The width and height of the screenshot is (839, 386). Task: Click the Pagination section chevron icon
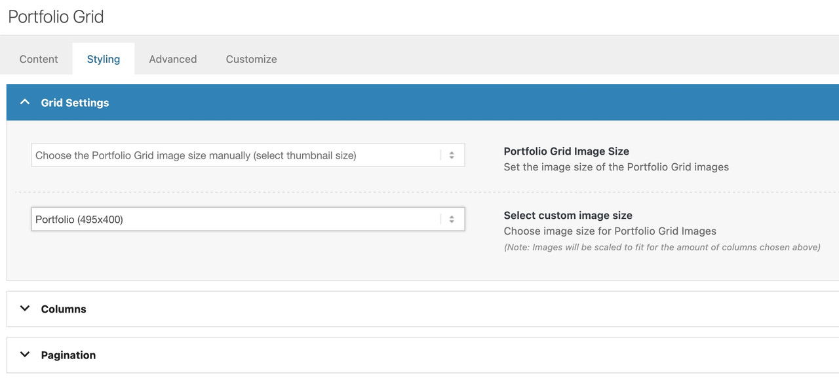[25, 355]
